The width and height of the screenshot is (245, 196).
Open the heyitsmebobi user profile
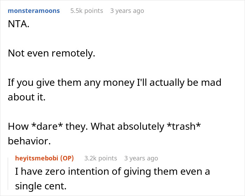pyautogui.click(x=37, y=158)
